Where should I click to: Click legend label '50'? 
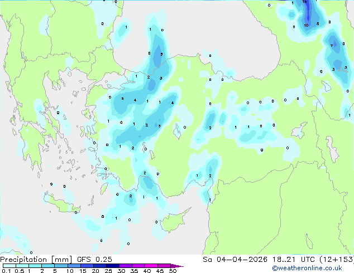[x=173, y=271]
